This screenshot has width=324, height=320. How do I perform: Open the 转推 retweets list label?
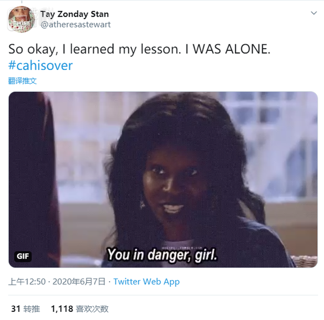(x=32, y=309)
